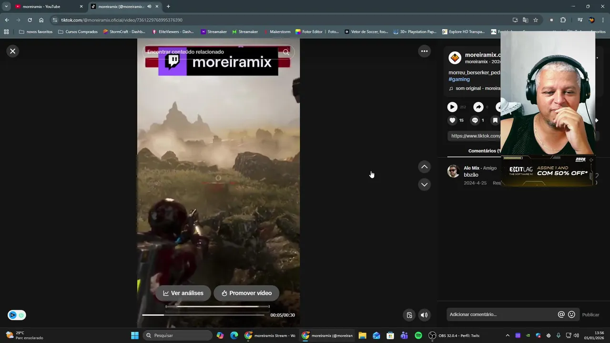Open novos favoritos bookmark folder
This screenshot has width=610, height=343.
click(x=36, y=32)
